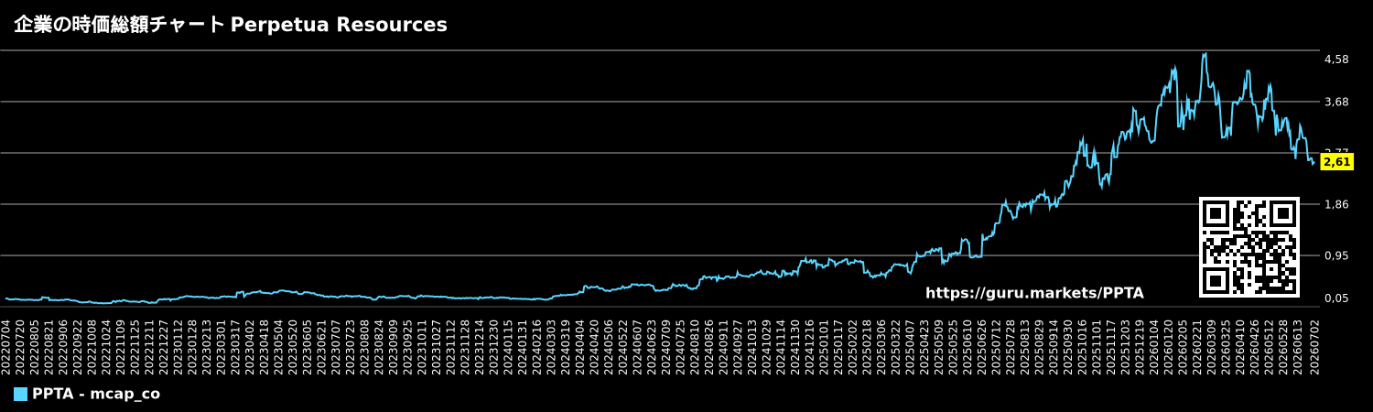Click the 20230707 x-axis date label
Image resolution: width=1373 pixels, height=412 pixels.
point(336,346)
